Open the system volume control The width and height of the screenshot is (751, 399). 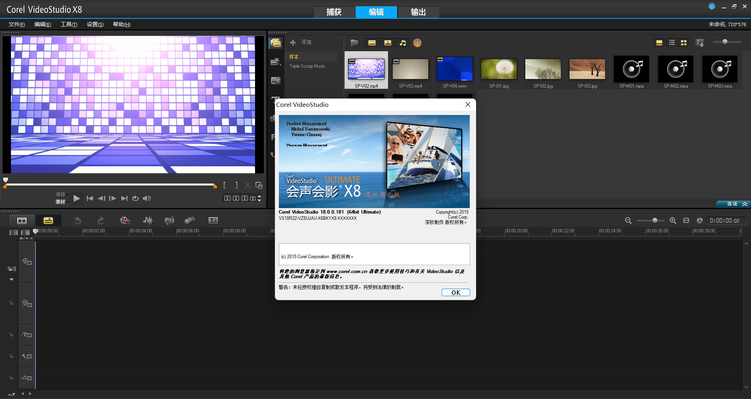click(147, 198)
